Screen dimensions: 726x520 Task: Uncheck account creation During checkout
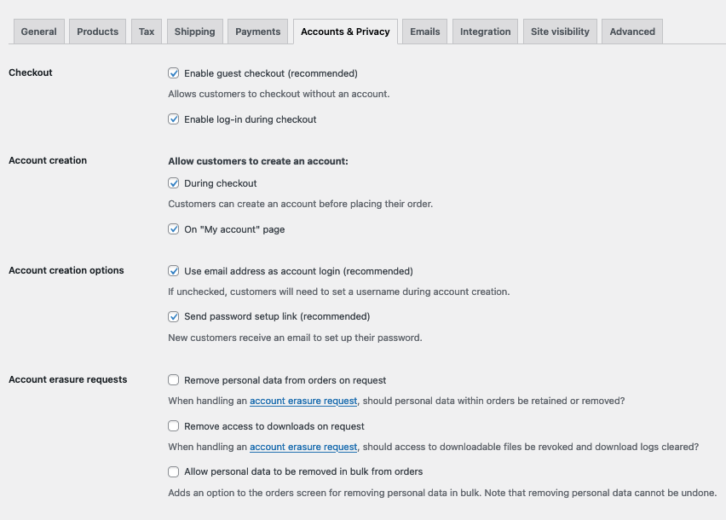click(173, 182)
